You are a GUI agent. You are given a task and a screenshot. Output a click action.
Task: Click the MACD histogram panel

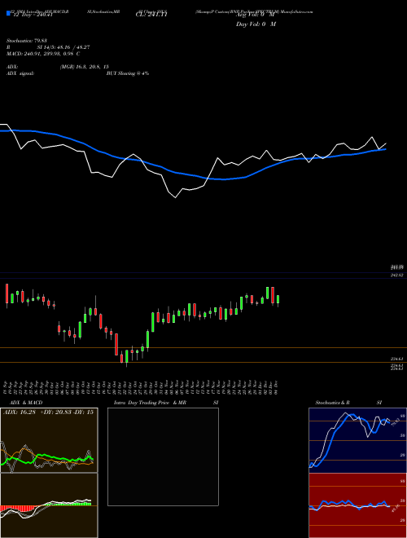tap(49, 505)
